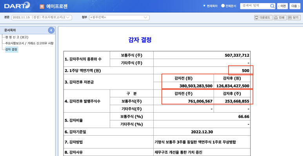The width and height of the screenshot is (303, 156).
Task: Click the value 380,503,283,500
Action: click(x=196, y=86)
